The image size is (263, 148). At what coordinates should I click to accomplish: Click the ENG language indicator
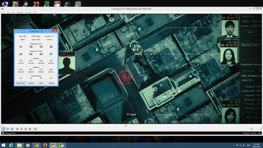[249, 145]
